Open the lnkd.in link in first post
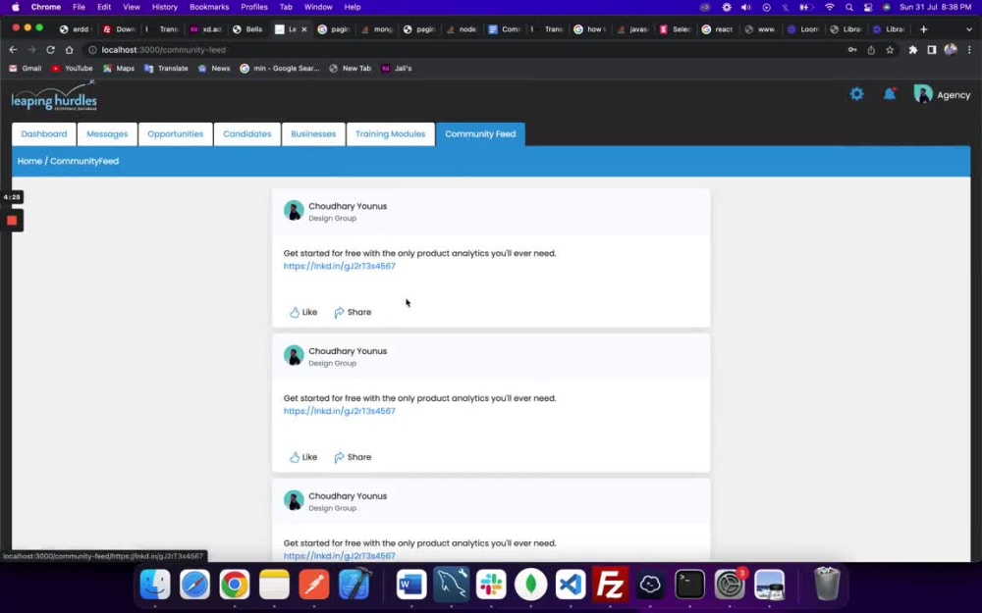Viewport: 982px width, 613px height. pos(340,266)
